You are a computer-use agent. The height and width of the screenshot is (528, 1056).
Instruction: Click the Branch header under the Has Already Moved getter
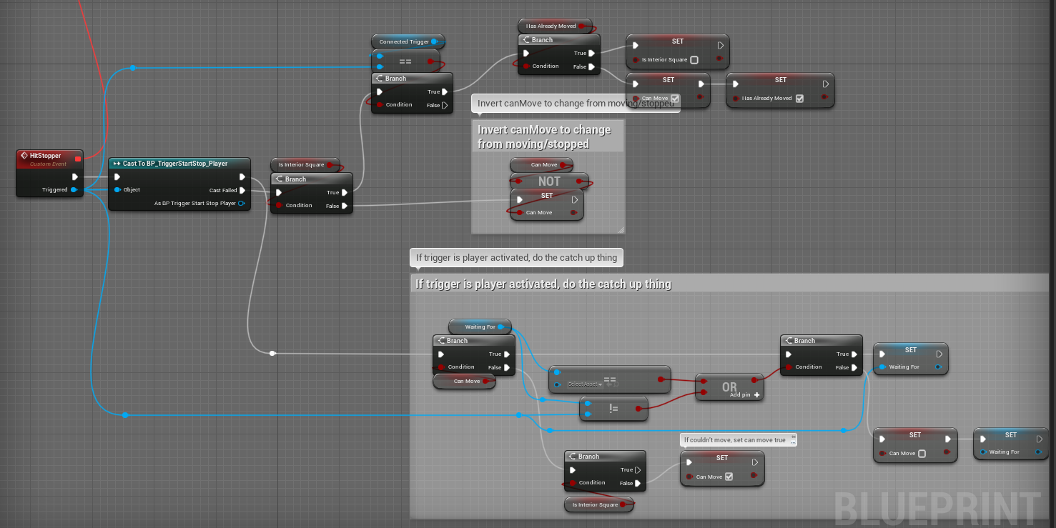click(x=559, y=40)
